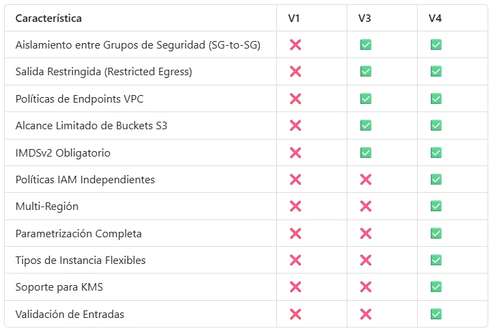Viewport: 493px width, 333px height.
Task: Click the red X for Políticas IAM Independientes in V3
Action: (366, 180)
